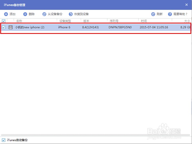Click the restore to device (恢复到设备) icon
The width and height of the screenshot is (192, 144).
(71, 14)
